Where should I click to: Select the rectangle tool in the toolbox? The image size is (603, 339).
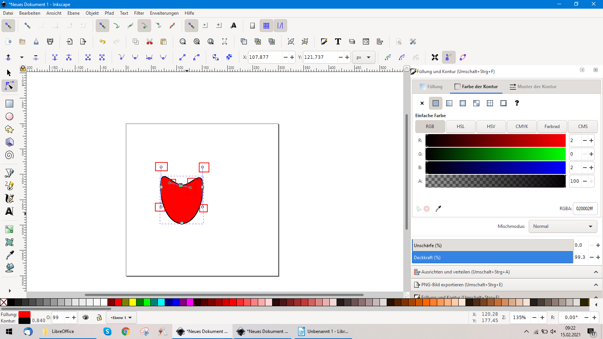tap(9, 104)
